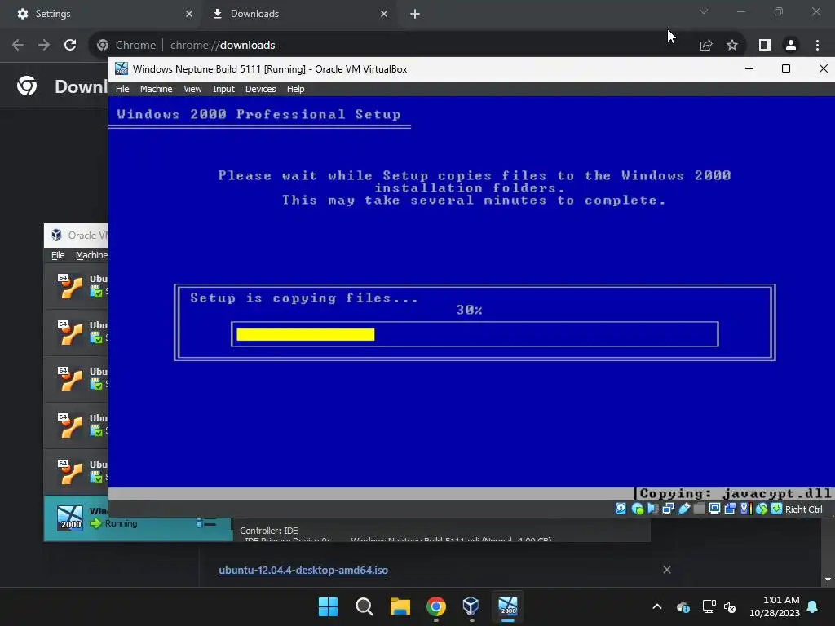The image size is (835, 626).
Task: Go forward in Chrome
Action: click(44, 45)
